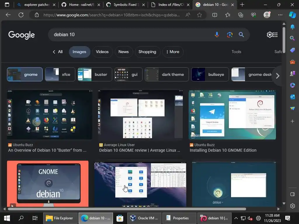
Task: Click the muted volume tray icon
Action: point(250,218)
